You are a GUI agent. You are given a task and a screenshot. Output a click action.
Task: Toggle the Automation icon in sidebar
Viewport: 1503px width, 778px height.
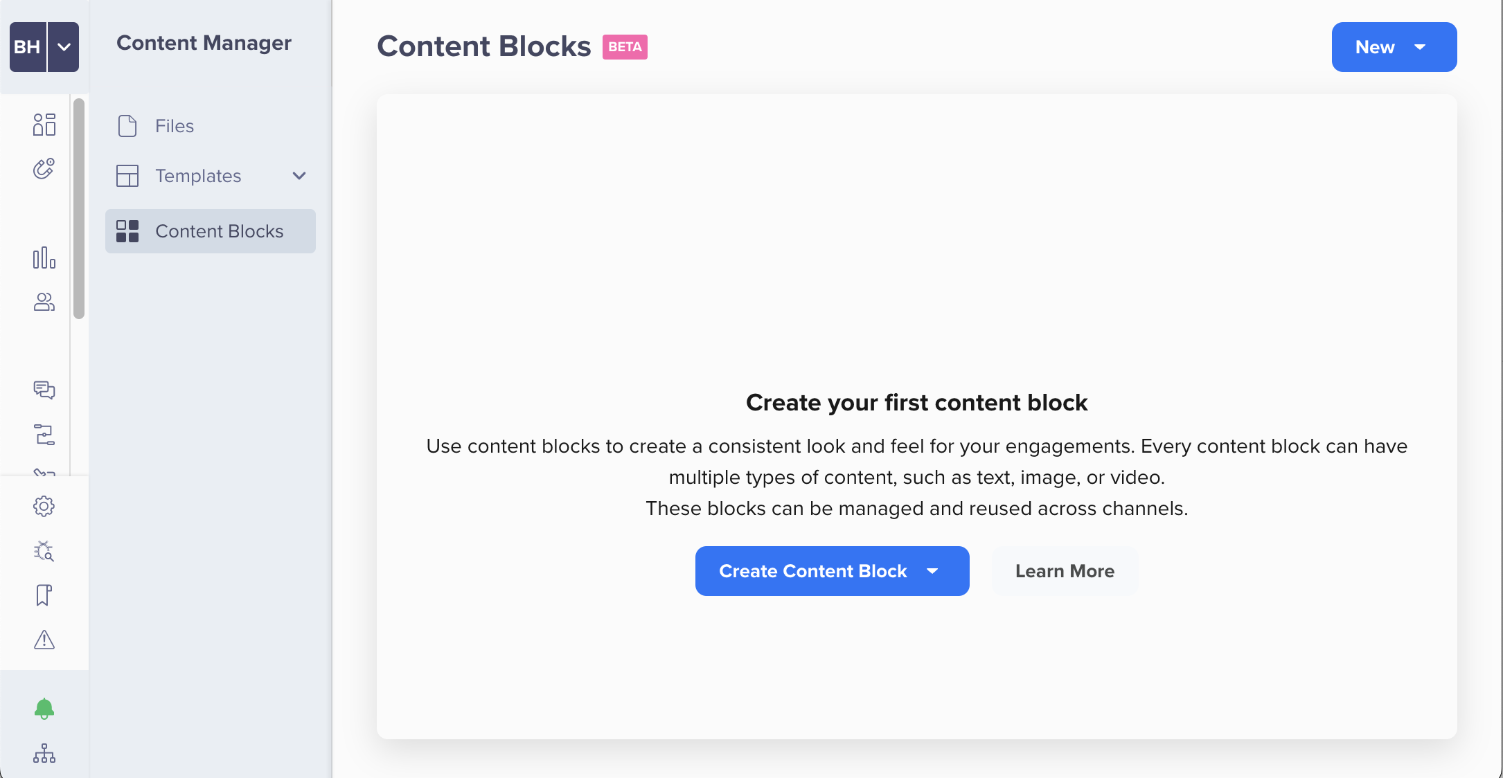pyautogui.click(x=44, y=433)
